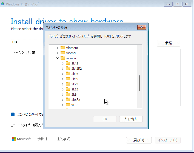194x153 pixels.
Task: Minimize the Windows 11 setup window
Action: tap(168, 4)
